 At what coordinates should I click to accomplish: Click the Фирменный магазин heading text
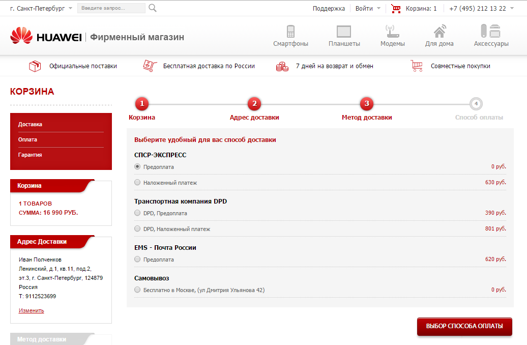137,37
